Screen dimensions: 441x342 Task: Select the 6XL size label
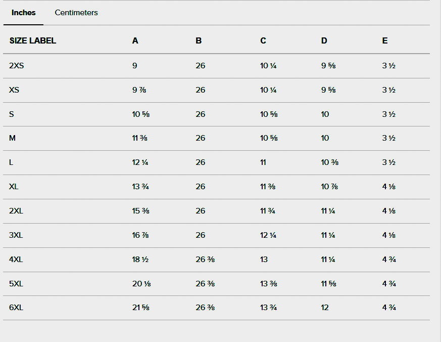(16, 308)
